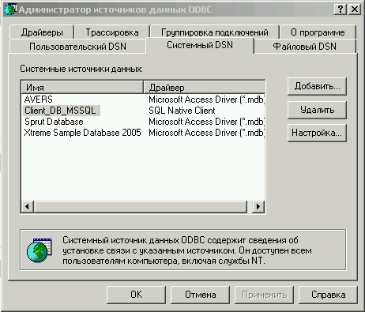Click SQL Native Client driver cell
Viewport: 365px width, 312px height.
(182, 111)
